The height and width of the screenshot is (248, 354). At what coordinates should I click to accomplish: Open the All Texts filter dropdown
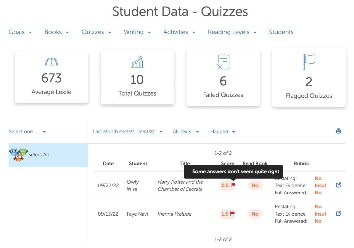click(x=186, y=132)
